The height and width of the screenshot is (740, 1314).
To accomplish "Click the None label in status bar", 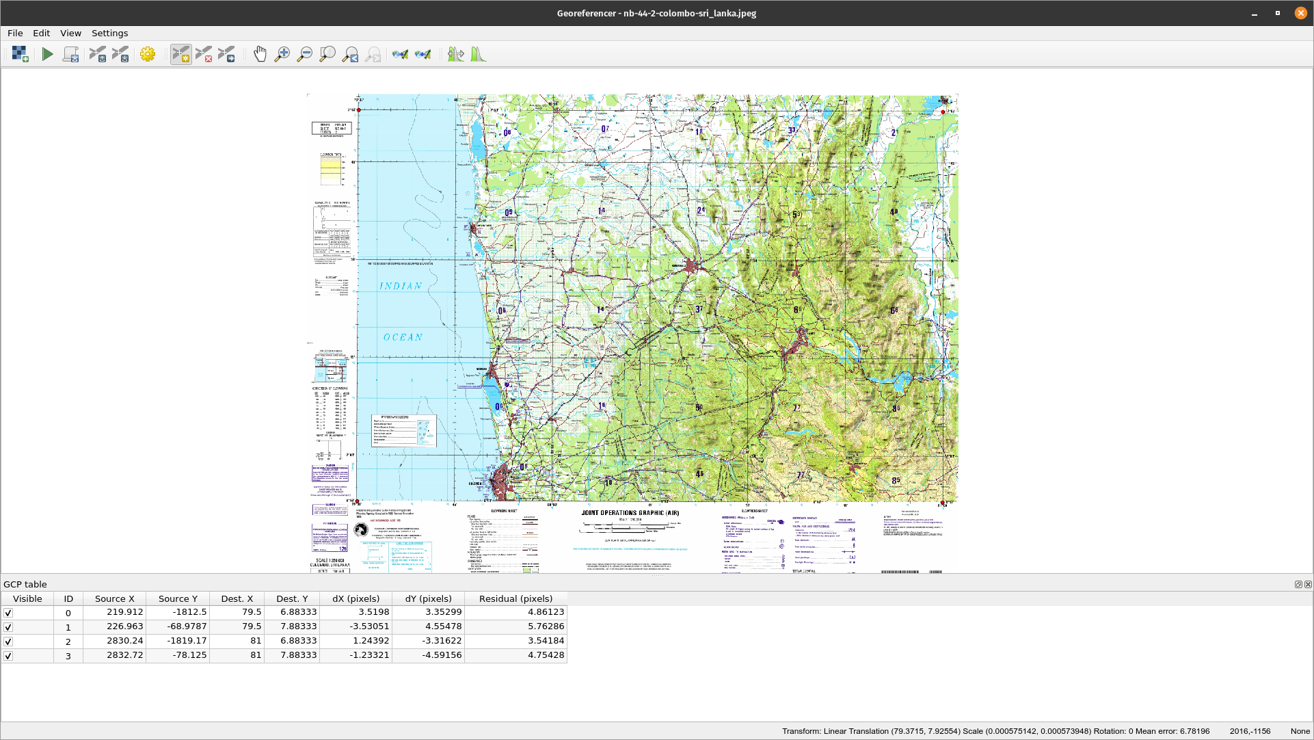I will click(1300, 731).
